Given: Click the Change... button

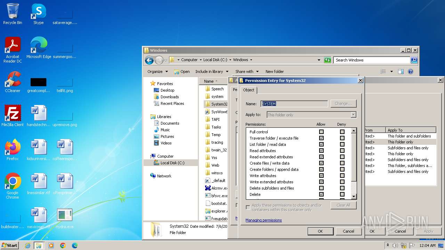Looking at the screenshot, I should click(x=343, y=103).
